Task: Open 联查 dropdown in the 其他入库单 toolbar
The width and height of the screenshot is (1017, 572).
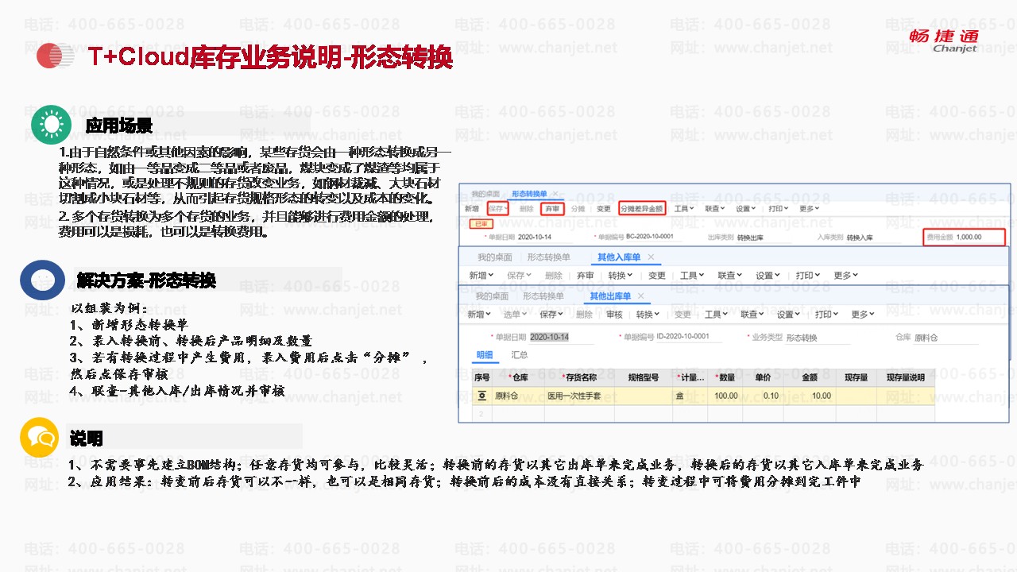Action: (x=730, y=276)
